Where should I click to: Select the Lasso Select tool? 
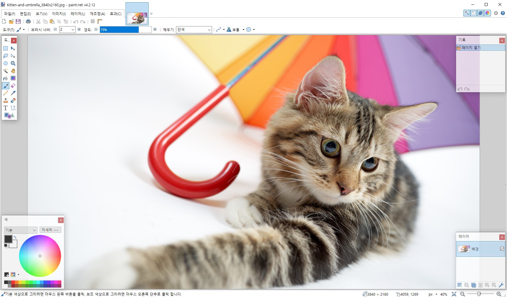5,56
